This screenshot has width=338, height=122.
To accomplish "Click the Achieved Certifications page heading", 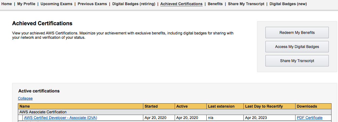I will tap(42, 23).
